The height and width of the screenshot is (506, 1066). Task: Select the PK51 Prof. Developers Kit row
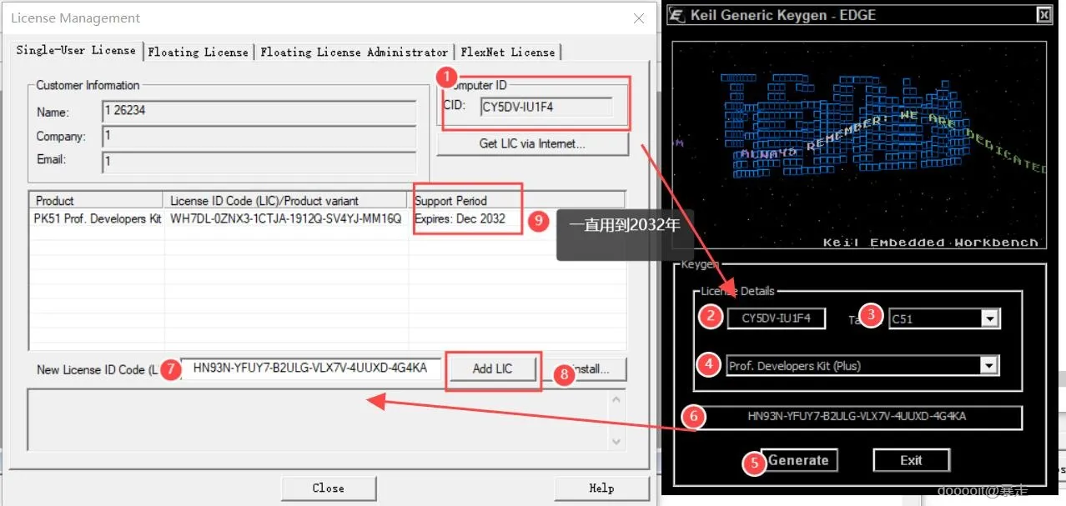click(327, 218)
